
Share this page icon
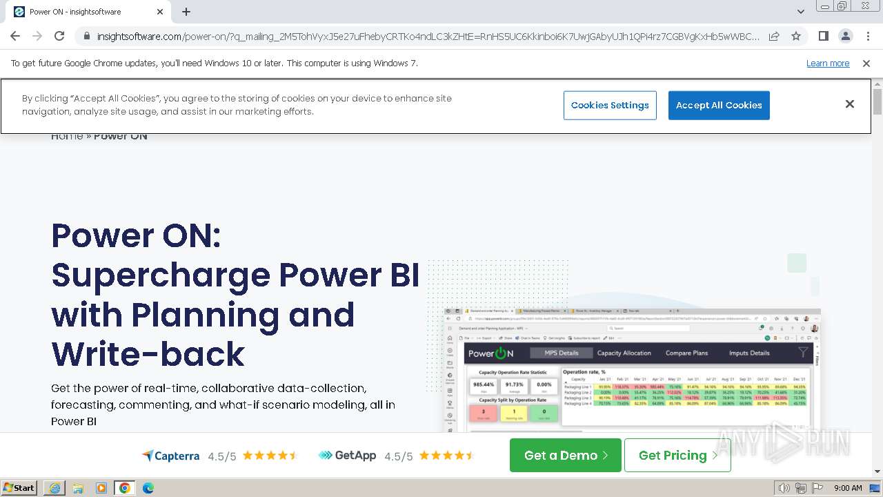[774, 36]
